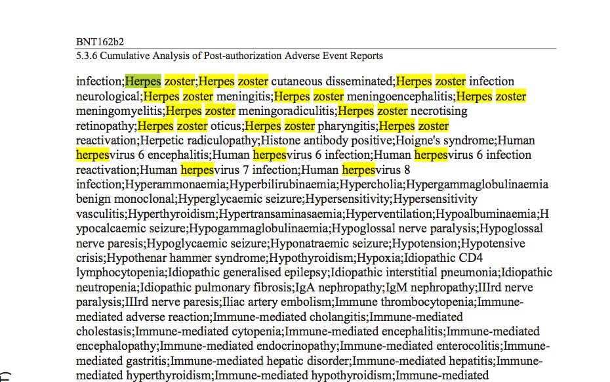This screenshot has height=382, width=610.
Task: Click the word 'oticus'
Action: pyautogui.click(x=226, y=126)
